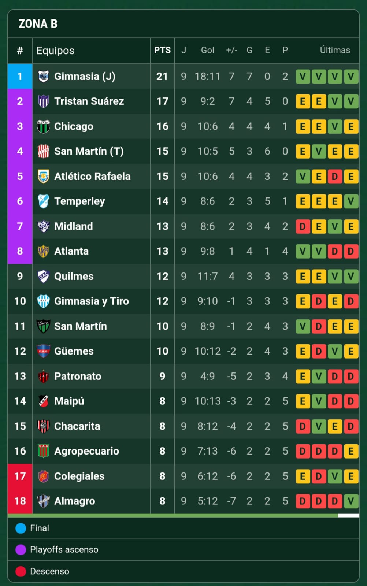Screen dimensions: 367x586
Task: Click Atlanta's most recent red D result
Action: tap(351, 251)
